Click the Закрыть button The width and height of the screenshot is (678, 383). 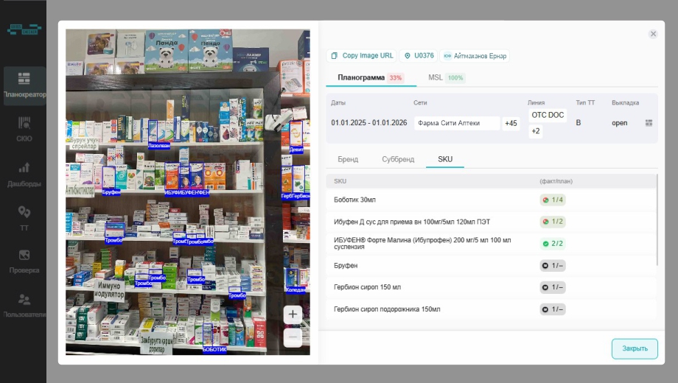tap(634, 348)
